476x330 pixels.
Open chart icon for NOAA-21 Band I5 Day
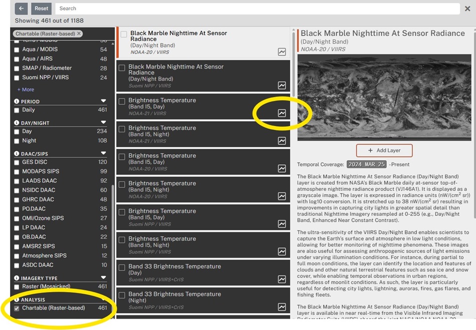282,113
